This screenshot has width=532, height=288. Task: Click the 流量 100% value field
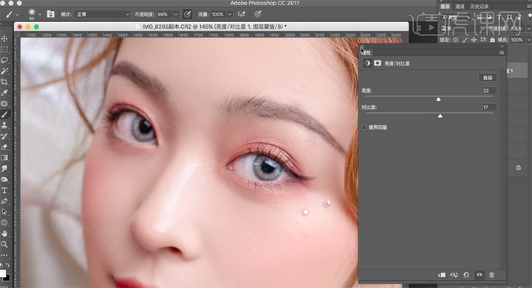coord(218,14)
